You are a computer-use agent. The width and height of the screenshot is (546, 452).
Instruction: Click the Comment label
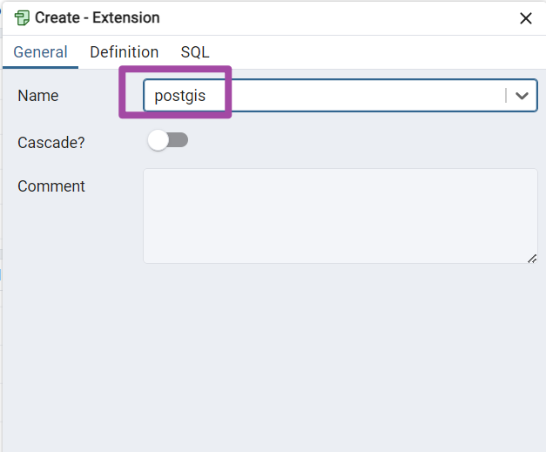point(51,186)
